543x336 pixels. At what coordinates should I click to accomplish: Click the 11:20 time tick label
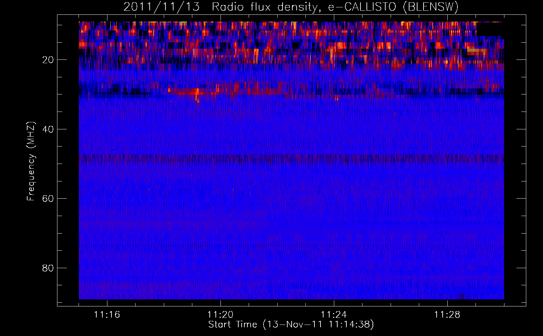point(220,315)
